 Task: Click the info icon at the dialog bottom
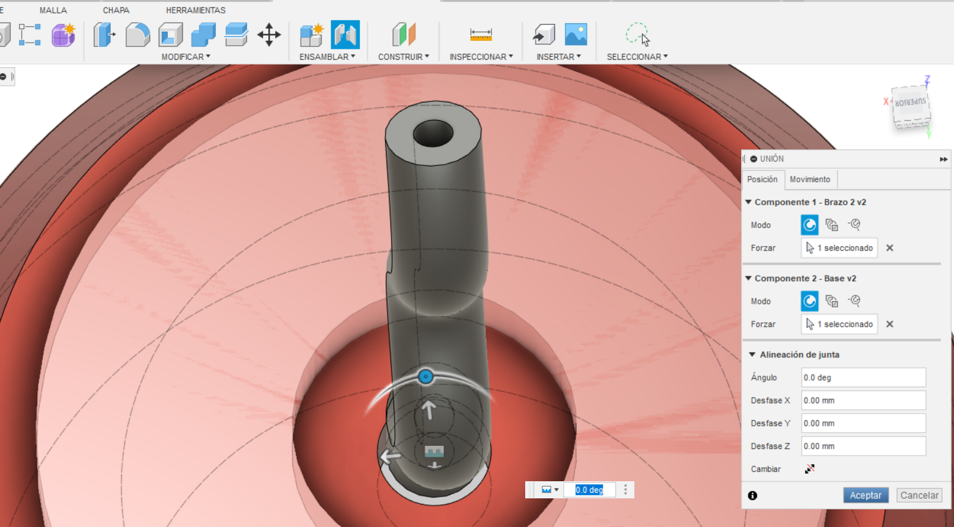pos(753,495)
